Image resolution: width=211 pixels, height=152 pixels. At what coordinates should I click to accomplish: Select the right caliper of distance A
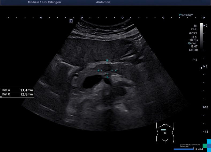click(x=112, y=70)
